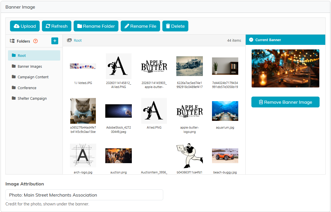The image size is (331, 212).
Task: Click the Image Attribution label
Action: pyautogui.click(x=25, y=184)
